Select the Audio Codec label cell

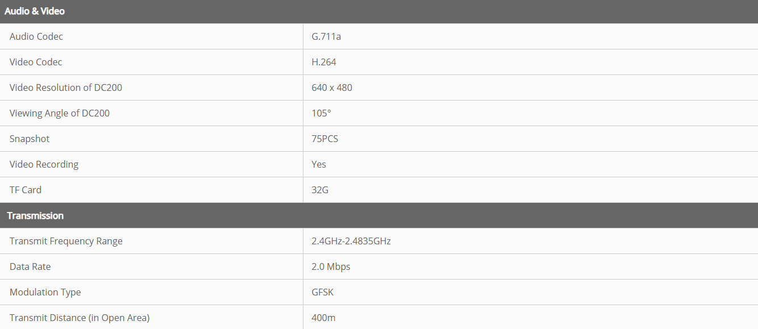[36, 37]
